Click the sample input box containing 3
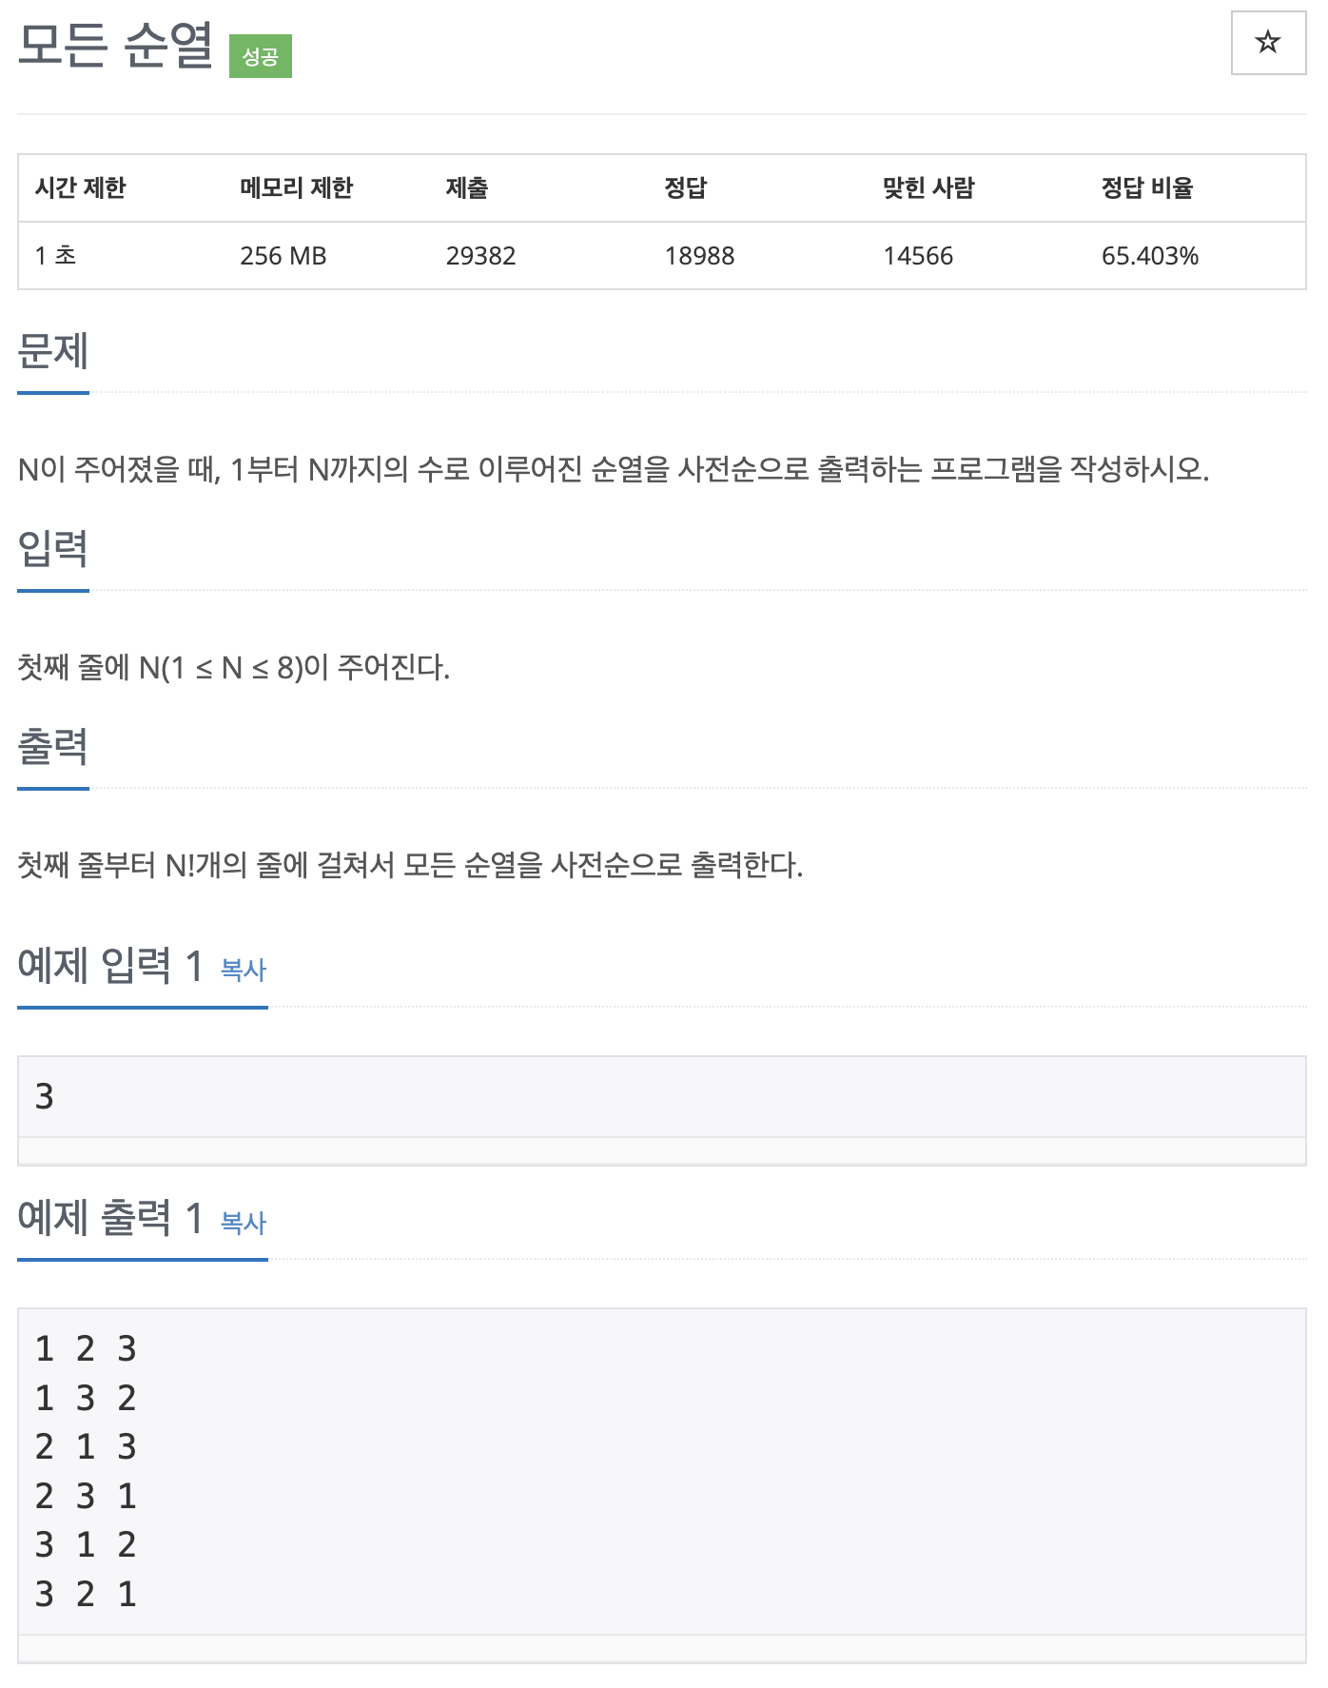 662,1097
